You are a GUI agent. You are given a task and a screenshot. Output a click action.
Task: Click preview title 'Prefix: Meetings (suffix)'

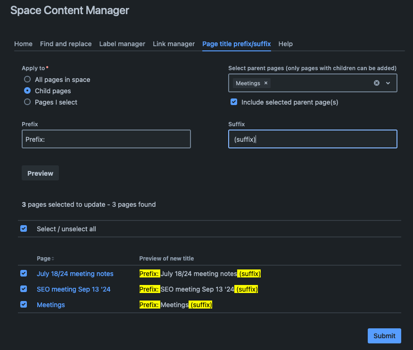pos(176,305)
